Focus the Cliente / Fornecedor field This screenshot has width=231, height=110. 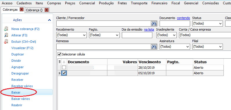tap(103, 23)
